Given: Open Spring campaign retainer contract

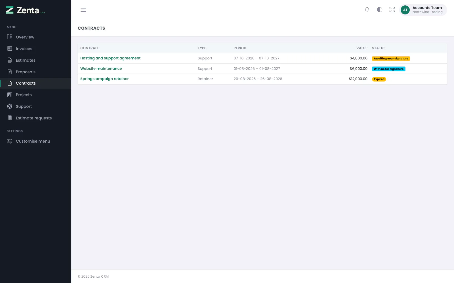Looking at the screenshot, I should (104, 79).
